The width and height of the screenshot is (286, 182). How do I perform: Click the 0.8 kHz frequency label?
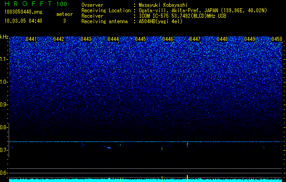[4, 127]
